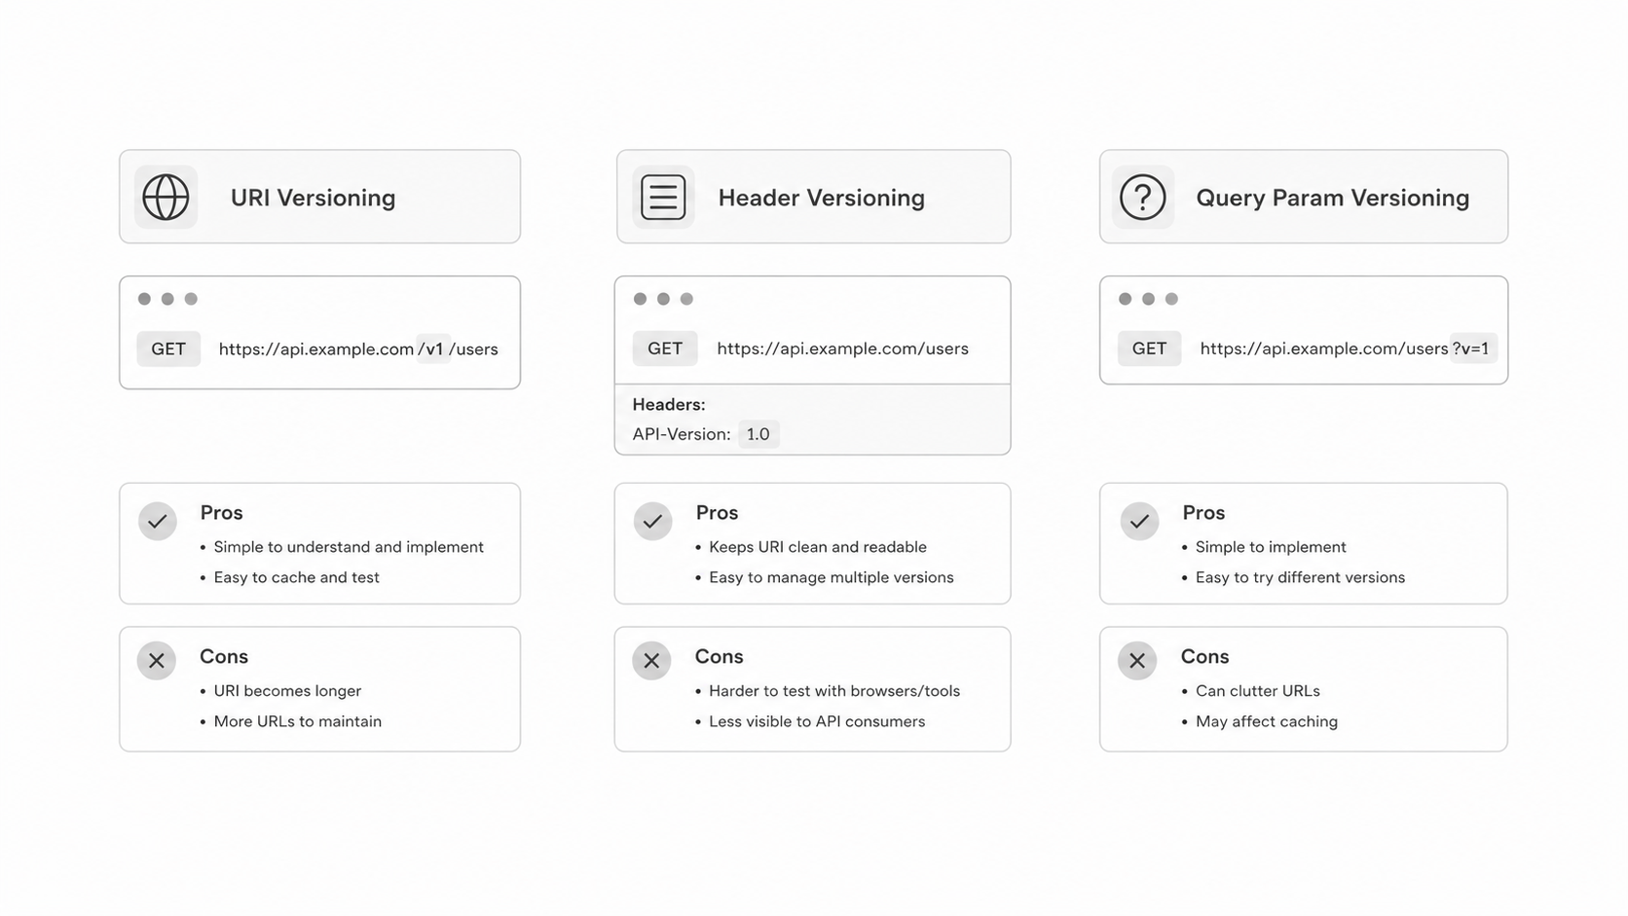The image size is (1628, 916).
Task: Click the globe icon beside URI Versioning
Action: pyautogui.click(x=166, y=197)
